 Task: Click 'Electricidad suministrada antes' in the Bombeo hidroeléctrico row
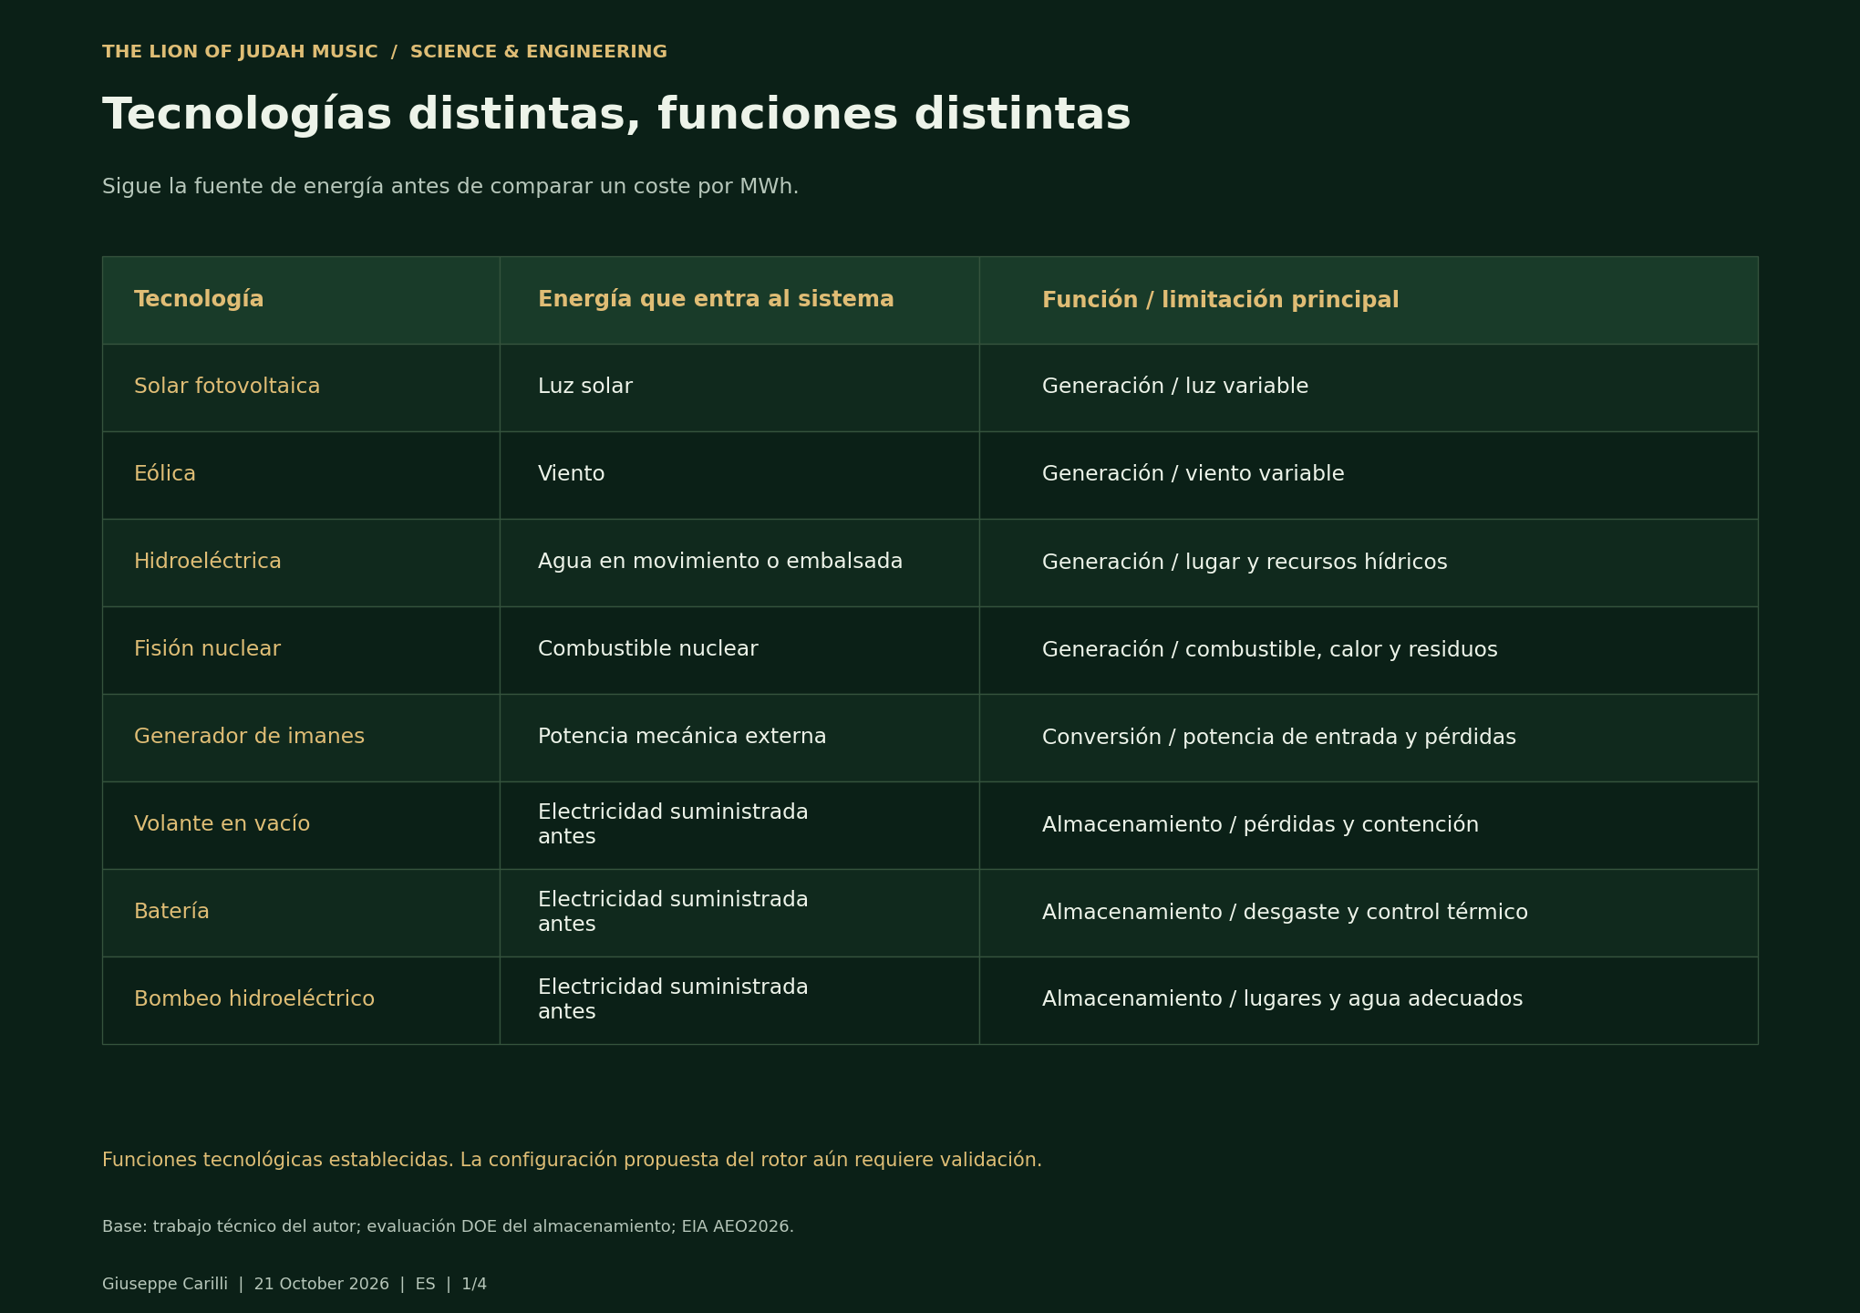(673, 999)
